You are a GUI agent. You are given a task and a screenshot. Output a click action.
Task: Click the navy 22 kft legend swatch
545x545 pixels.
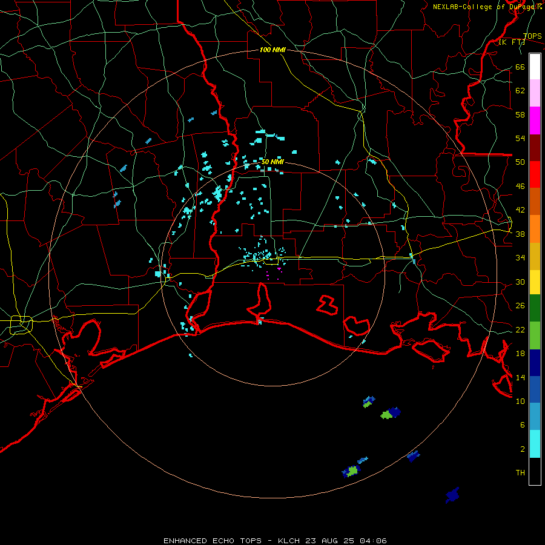pyautogui.click(x=535, y=363)
